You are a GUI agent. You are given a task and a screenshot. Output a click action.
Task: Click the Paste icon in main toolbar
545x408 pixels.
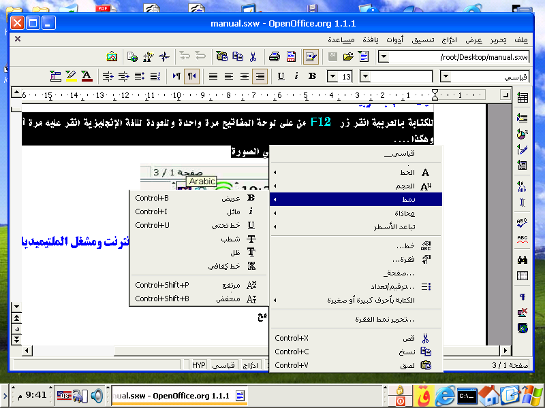(222, 56)
